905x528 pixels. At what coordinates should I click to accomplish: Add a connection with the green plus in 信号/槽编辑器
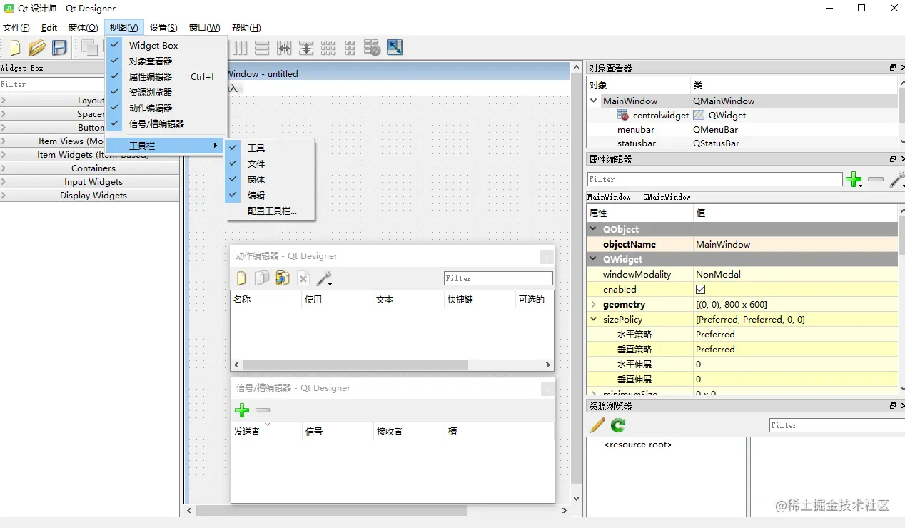(241, 410)
